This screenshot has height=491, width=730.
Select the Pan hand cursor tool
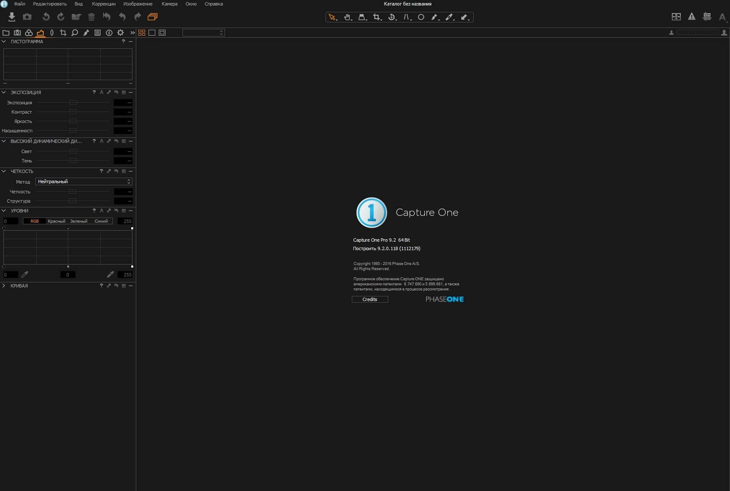point(348,17)
